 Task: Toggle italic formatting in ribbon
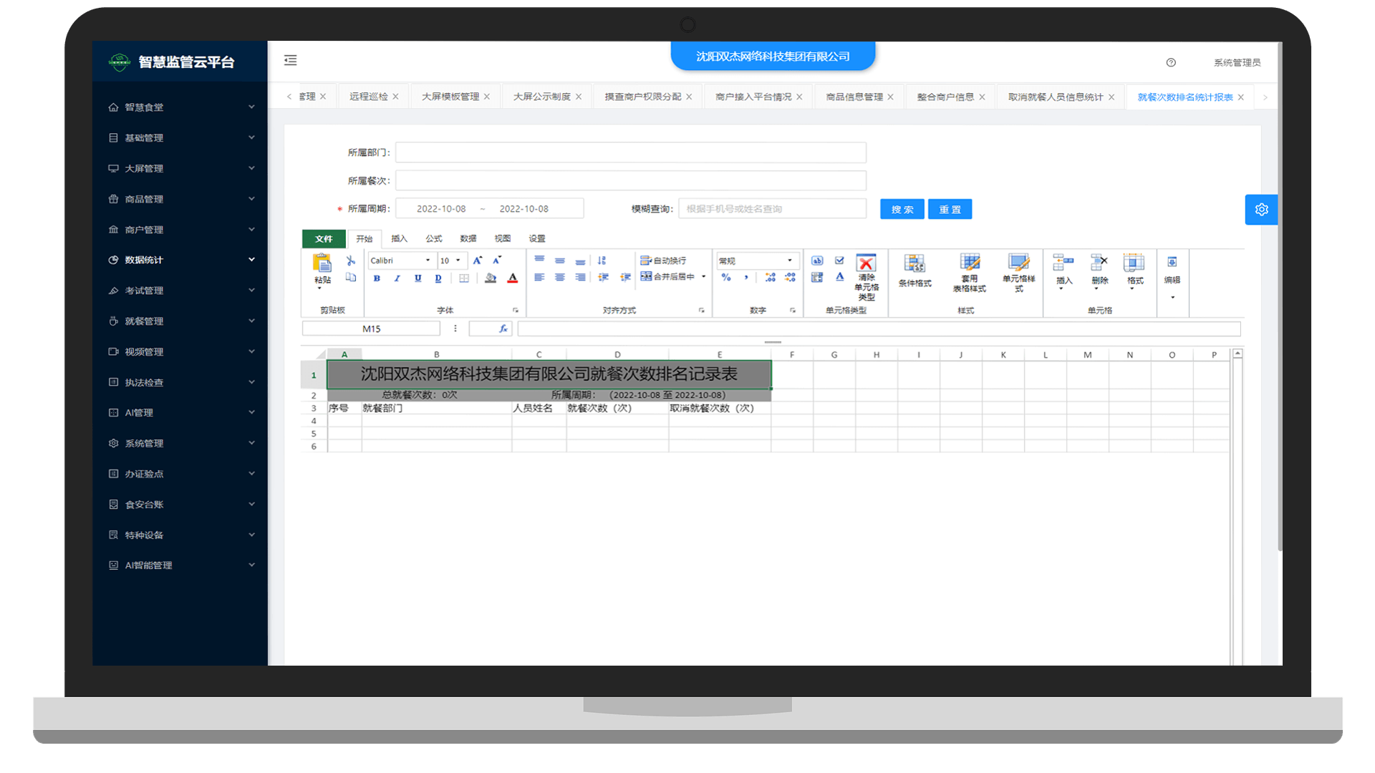[x=397, y=278]
